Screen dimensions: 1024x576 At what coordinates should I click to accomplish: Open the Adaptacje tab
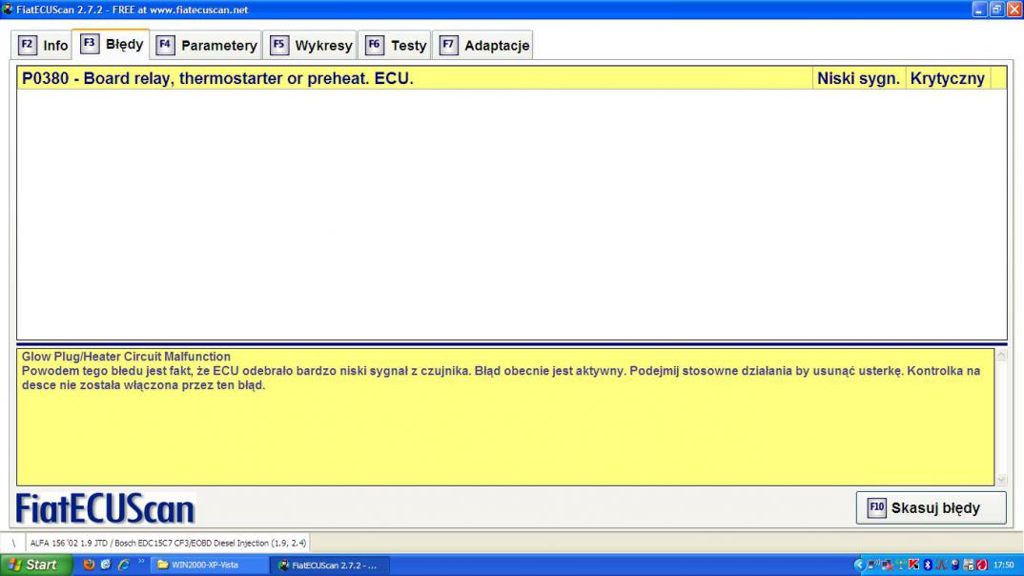(483, 45)
